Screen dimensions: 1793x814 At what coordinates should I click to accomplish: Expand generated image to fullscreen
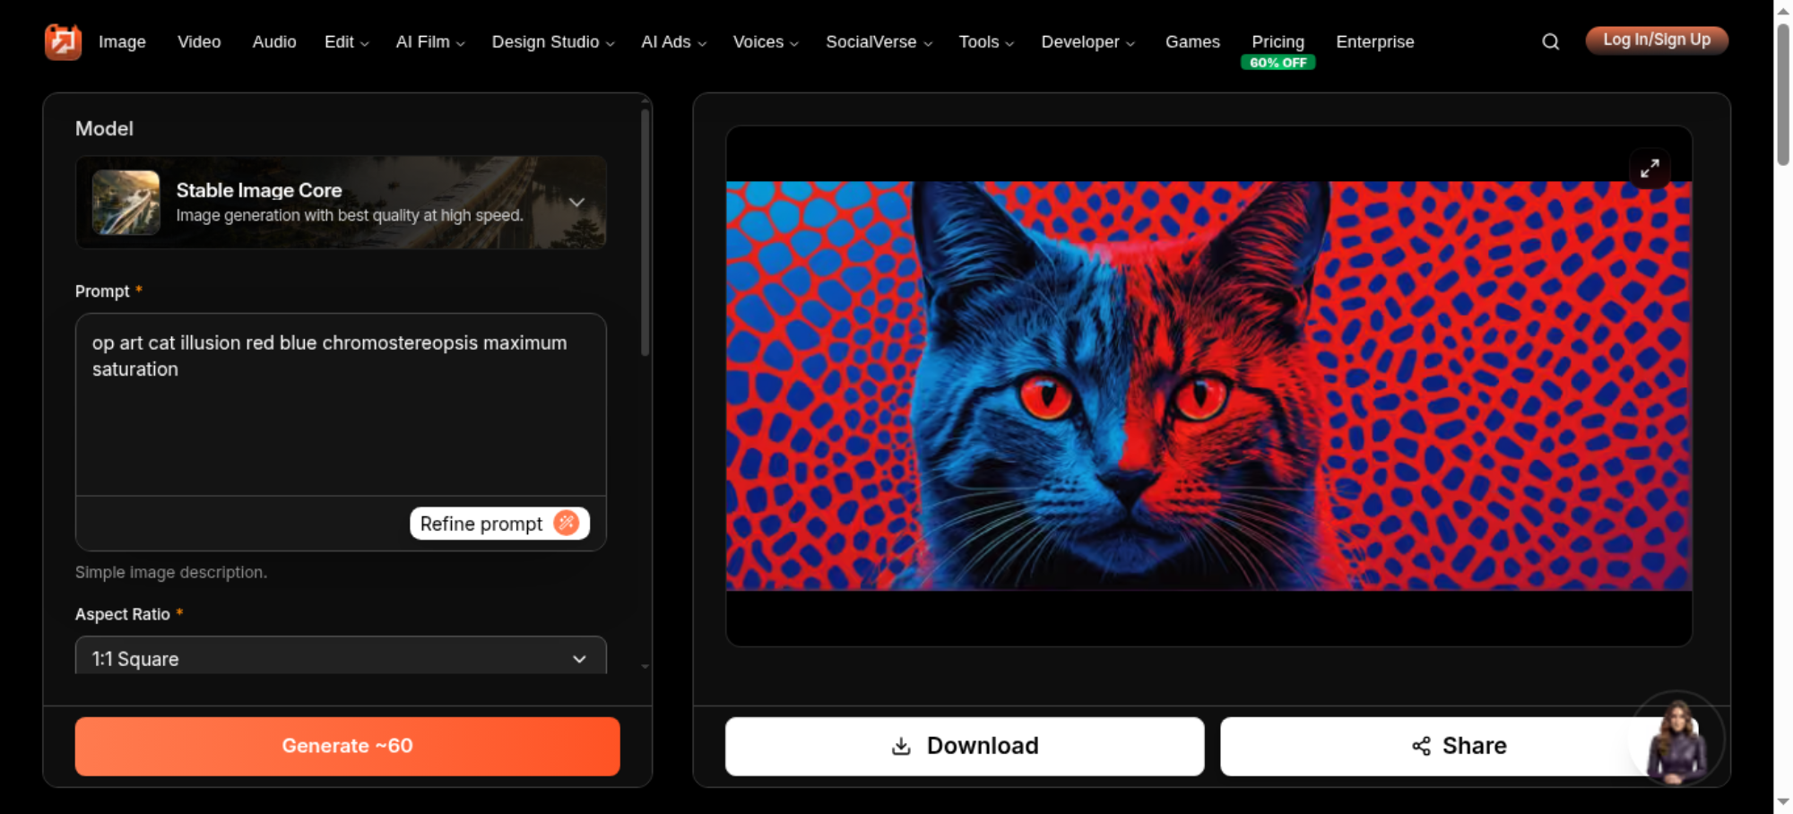point(1650,169)
